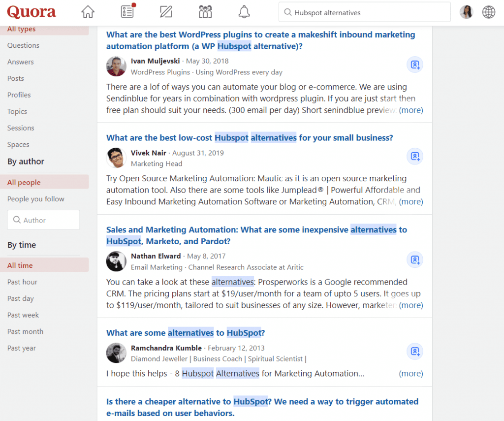
Task: Open the Answer pencil icon
Action: click(x=166, y=12)
